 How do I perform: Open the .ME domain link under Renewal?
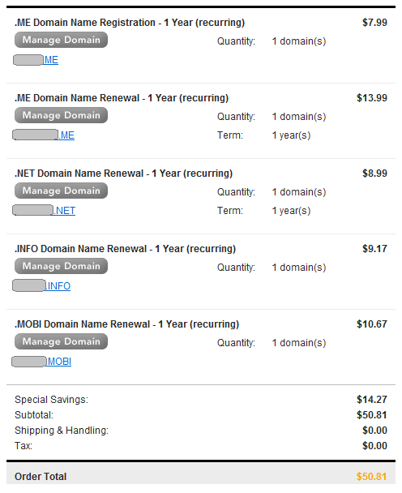44,135
